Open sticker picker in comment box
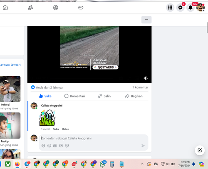The width and height of the screenshot is (208, 169). (x=67, y=146)
